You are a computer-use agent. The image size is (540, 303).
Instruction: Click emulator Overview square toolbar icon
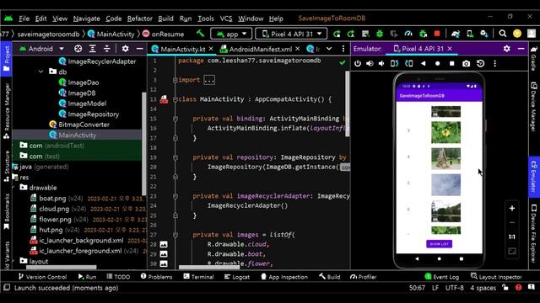coord(452,64)
